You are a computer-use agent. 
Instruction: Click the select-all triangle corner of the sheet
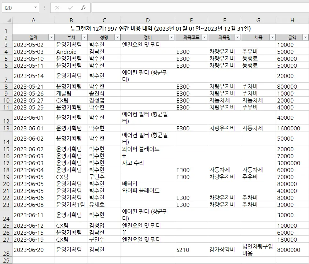pos(9,20)
